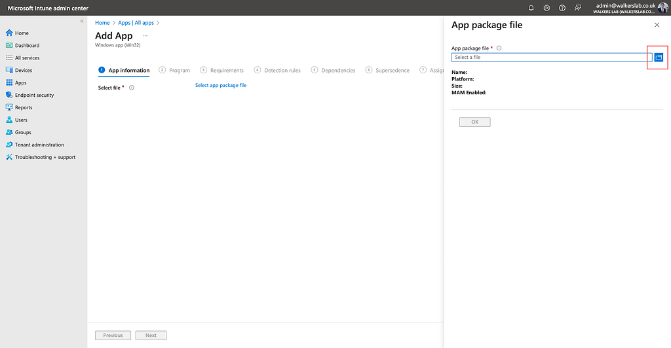Click the help question mark icon
Image resolution: width=671 pixels, height=348 pixels.
tap(562, 8)
